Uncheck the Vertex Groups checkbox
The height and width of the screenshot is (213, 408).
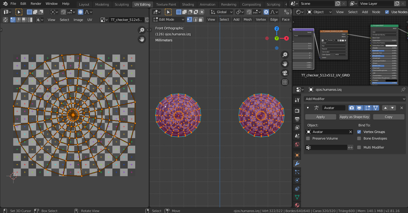click(x=359, y=132)
